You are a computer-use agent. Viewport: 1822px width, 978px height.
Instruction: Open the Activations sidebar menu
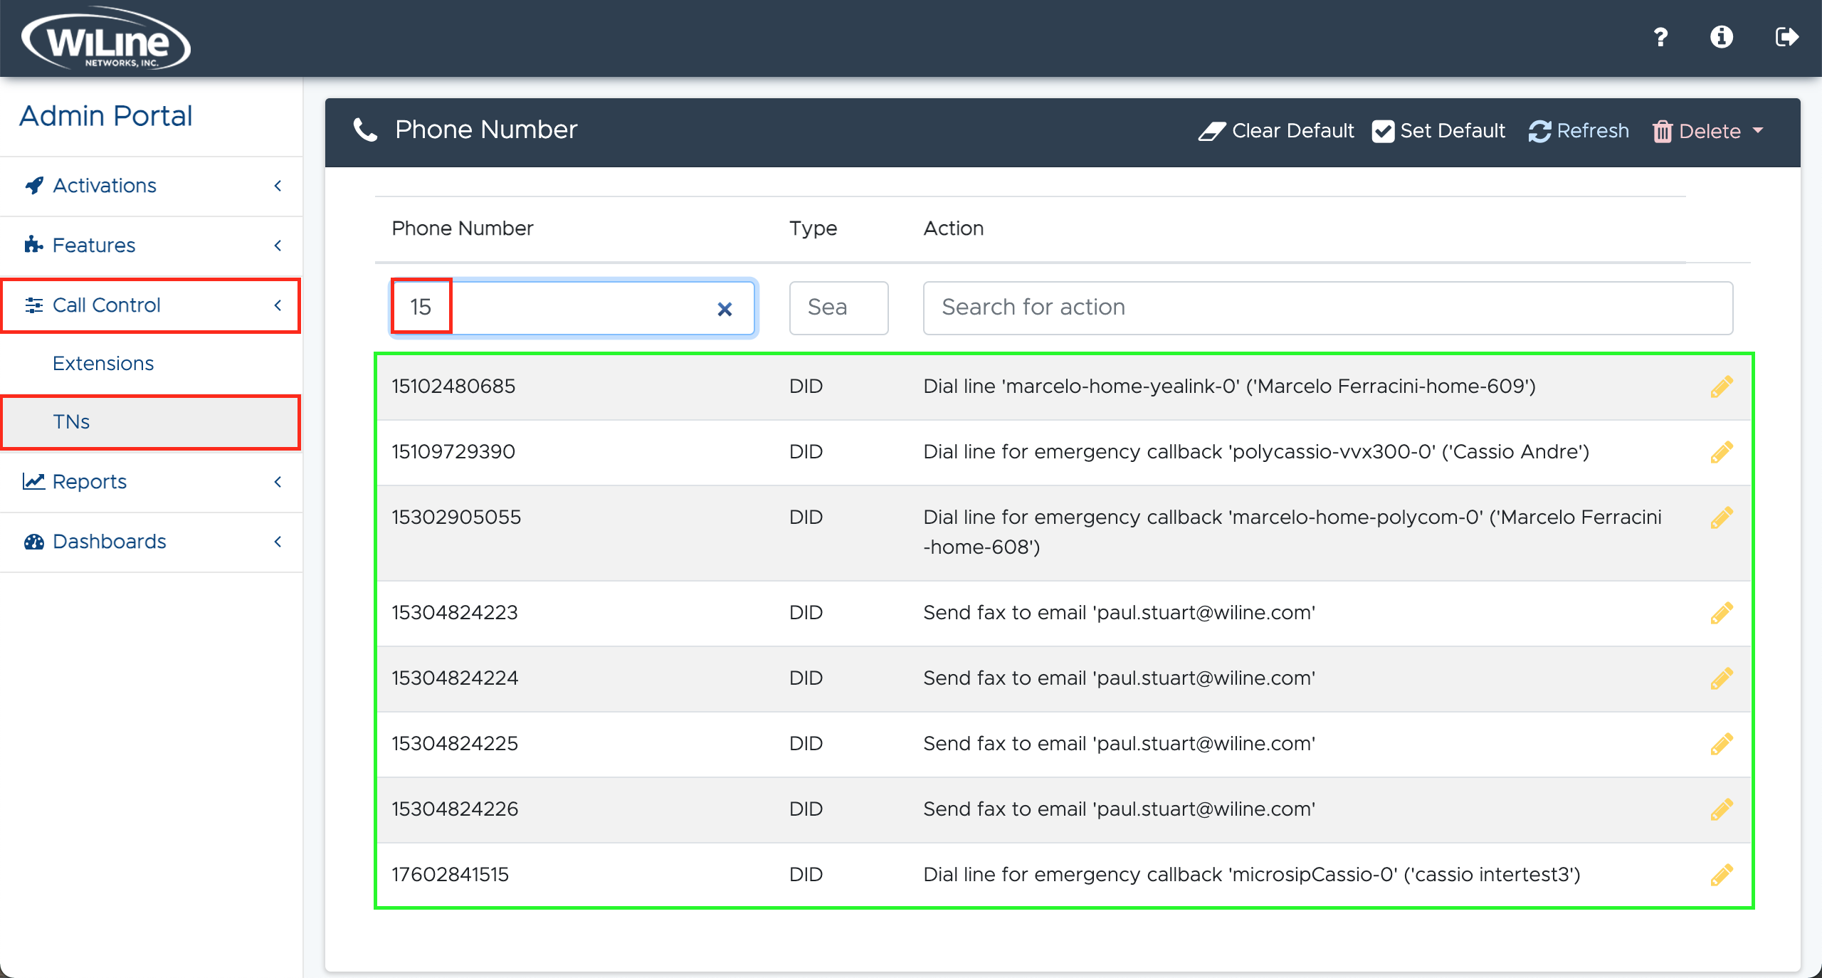click(151, 186)
